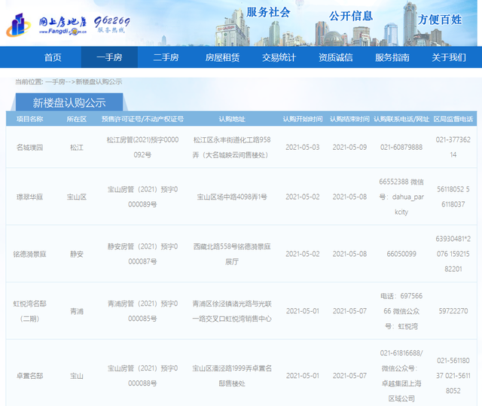The height and width of the screenshot is (406, 482).
Task: Open 资质诚信 in the nav bar
Action: (336, 57)
